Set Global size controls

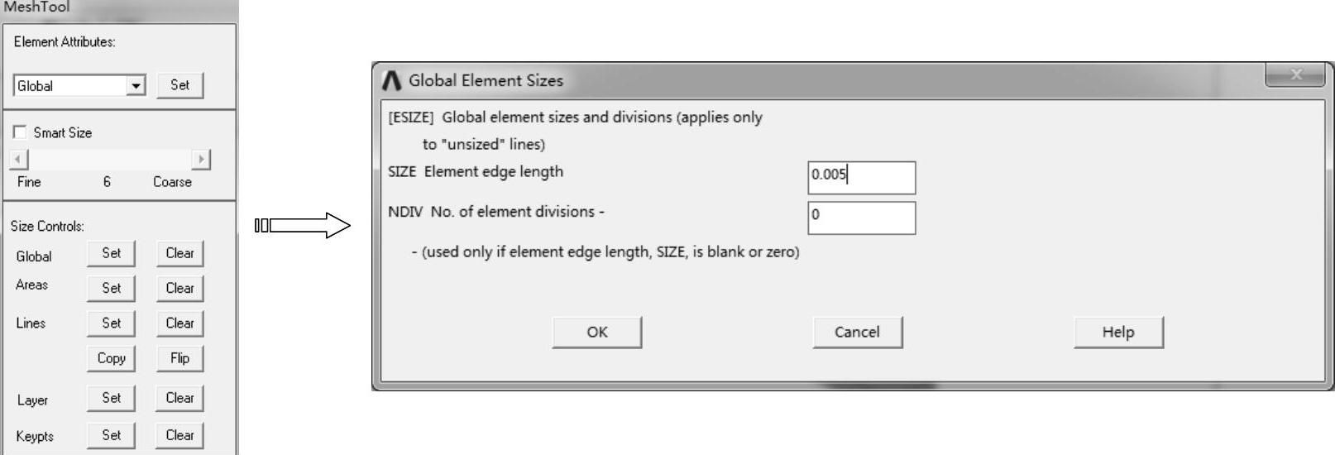click(x=111, y=253)
